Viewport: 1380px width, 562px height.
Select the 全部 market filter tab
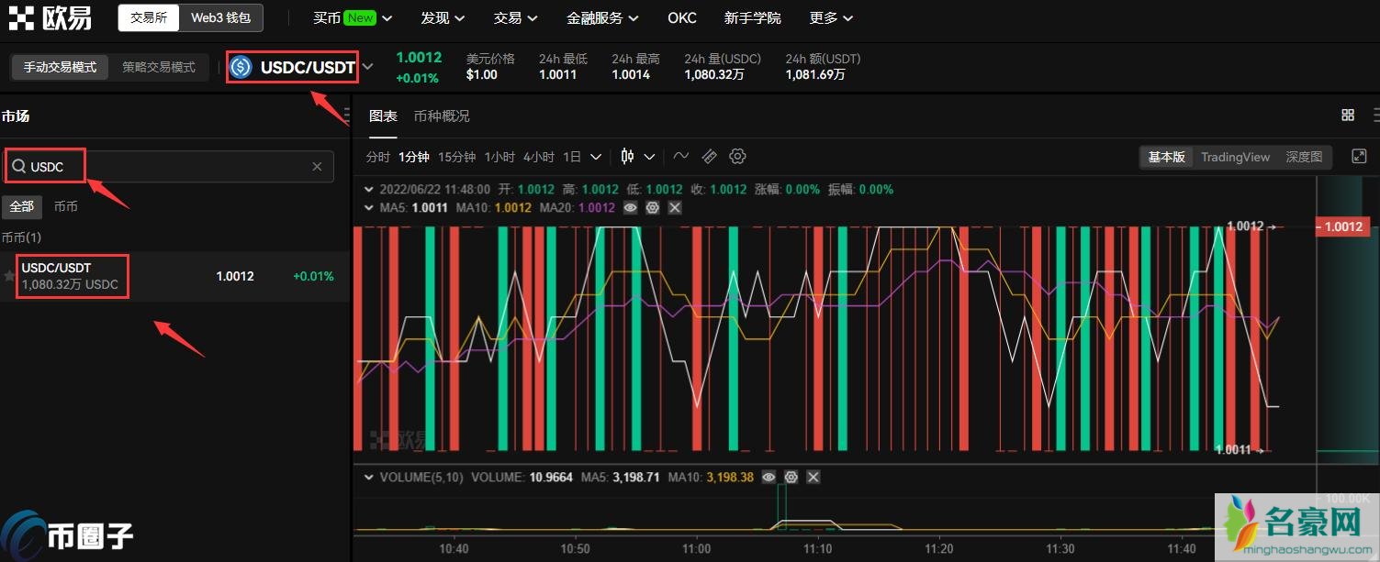pos(21,206)
